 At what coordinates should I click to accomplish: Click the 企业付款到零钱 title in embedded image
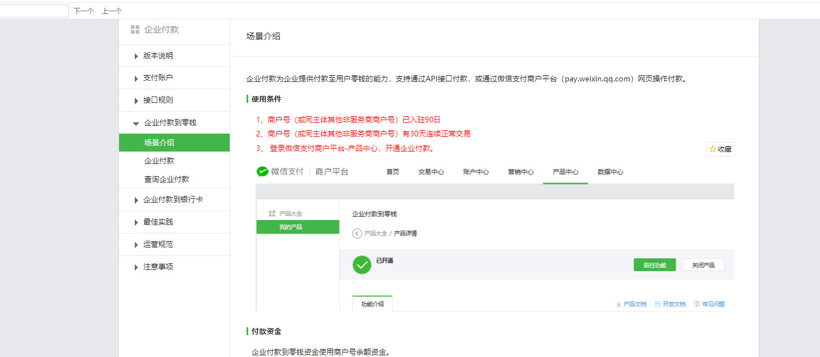pos(375,214)
